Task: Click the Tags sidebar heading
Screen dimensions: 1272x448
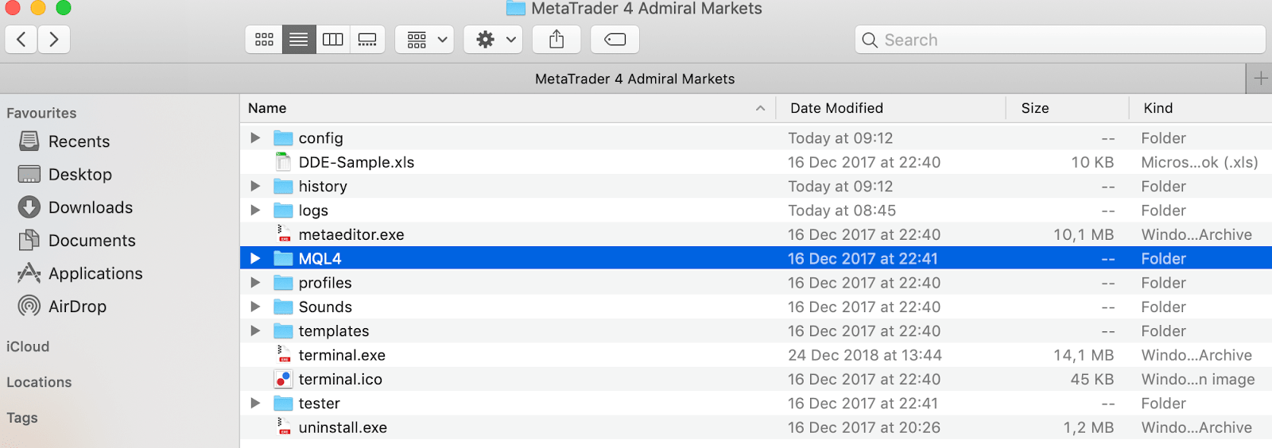Action: (x=22, y=418)
